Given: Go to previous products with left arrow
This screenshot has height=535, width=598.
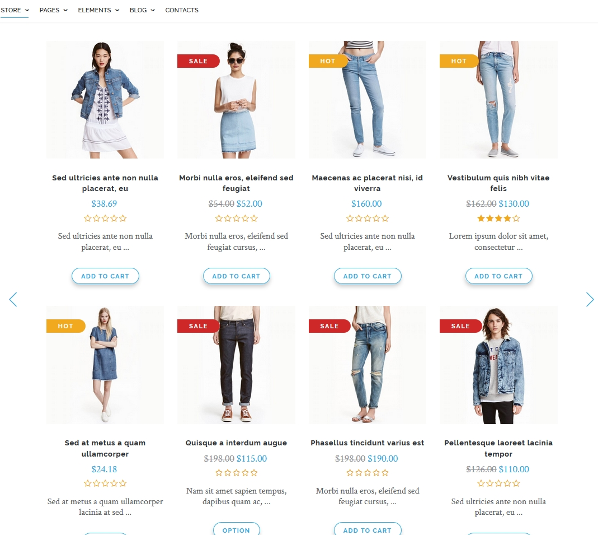Looking at the screenshot, I should tap(13, 299).
